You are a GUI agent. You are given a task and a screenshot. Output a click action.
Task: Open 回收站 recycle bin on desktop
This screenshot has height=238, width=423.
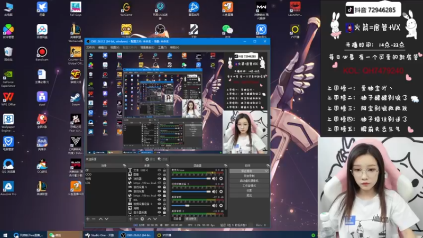[8, 54]
